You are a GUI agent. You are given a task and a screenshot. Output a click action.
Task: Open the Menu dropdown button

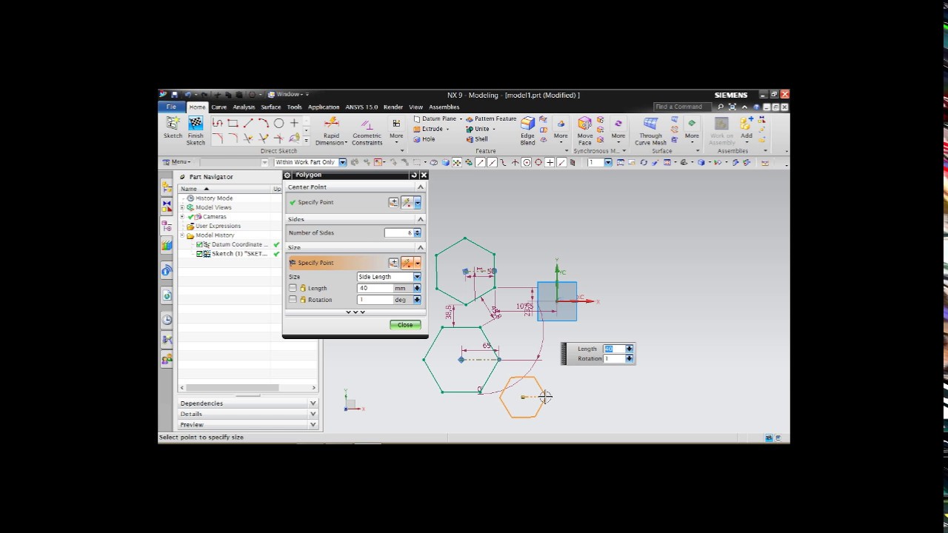[176, 162]
